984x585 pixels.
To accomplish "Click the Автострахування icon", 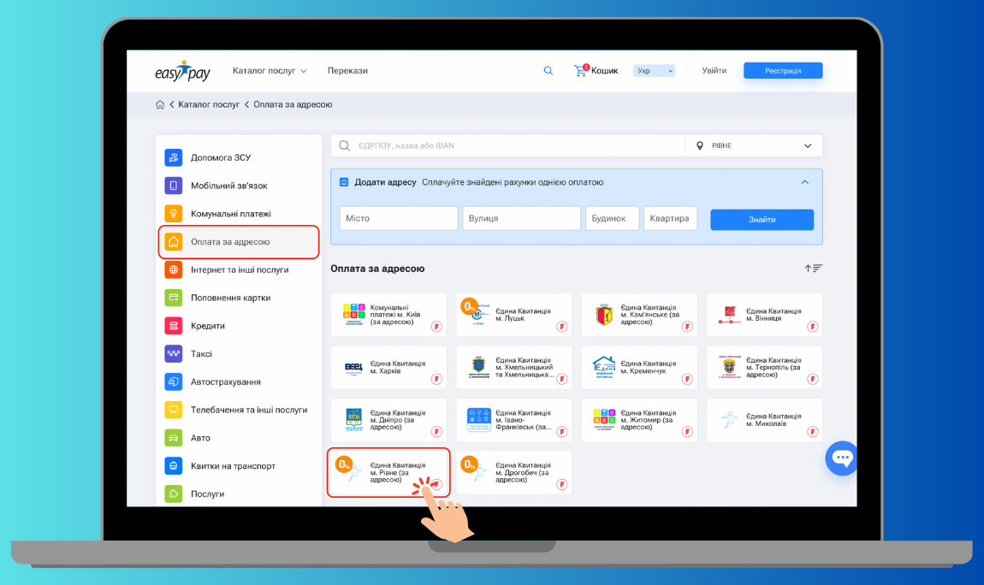I will pyautogui.click(x=173, y=381).
